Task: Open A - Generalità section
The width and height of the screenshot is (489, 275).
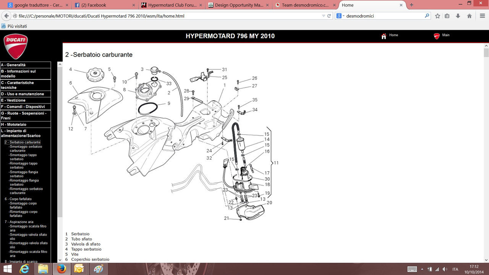Action: [25, 65]
